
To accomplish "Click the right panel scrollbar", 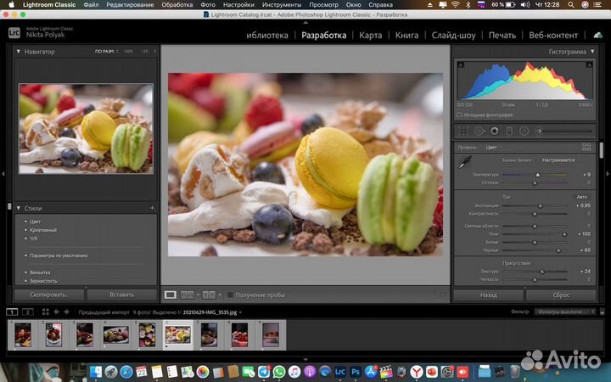I will [x=602, y=150].
